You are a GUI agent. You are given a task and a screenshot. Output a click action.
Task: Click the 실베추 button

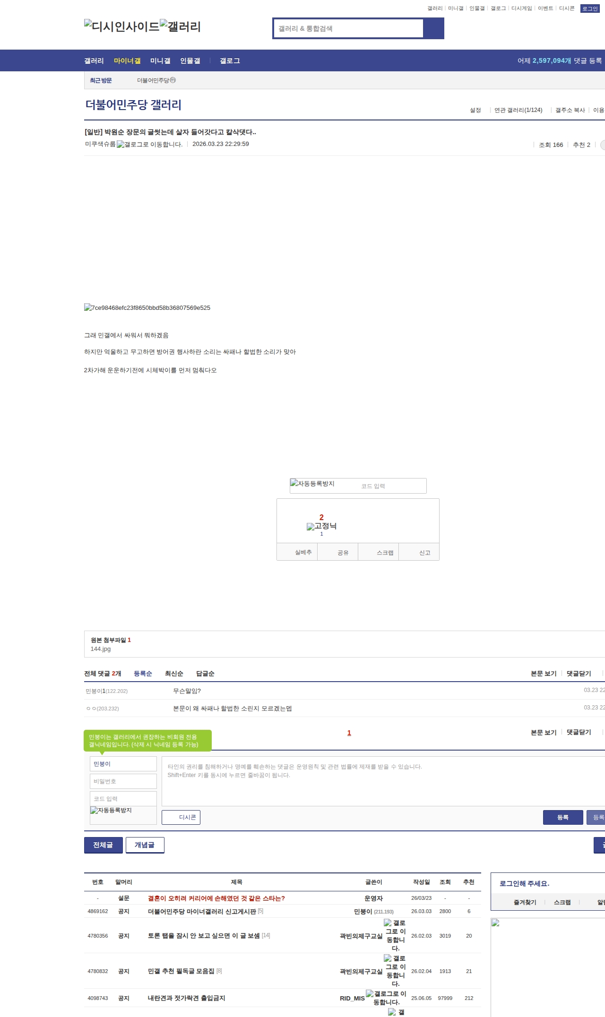[297, 552]
